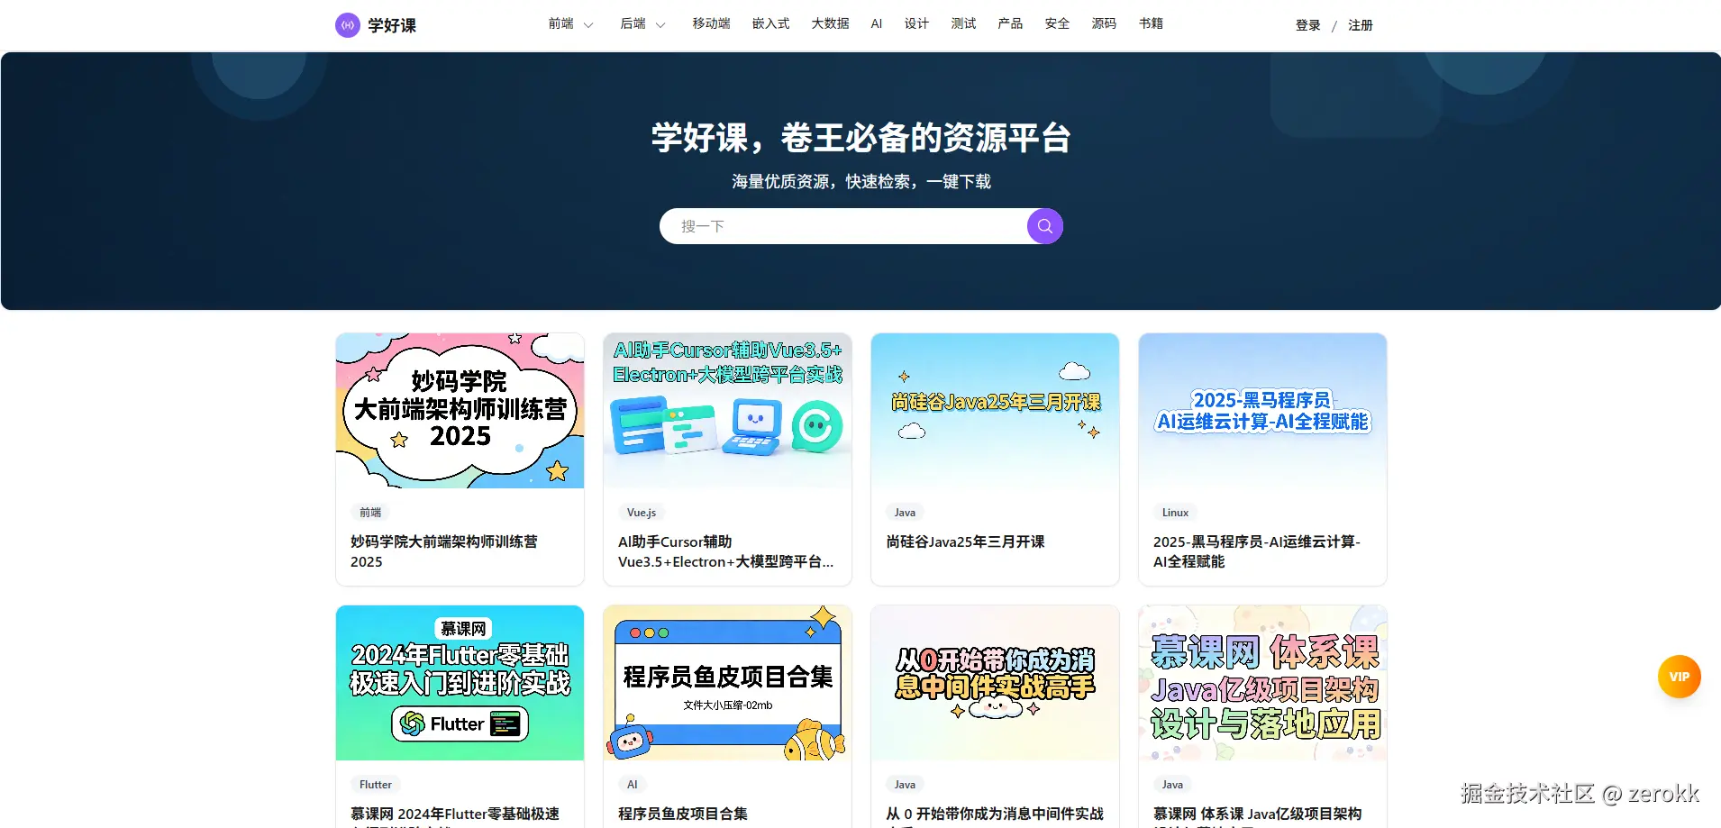Screen dimensions: 1721x828
Task: Open title link 慕课网 2024年Flutter零基础极速
Action: click(x=455, y=814)
